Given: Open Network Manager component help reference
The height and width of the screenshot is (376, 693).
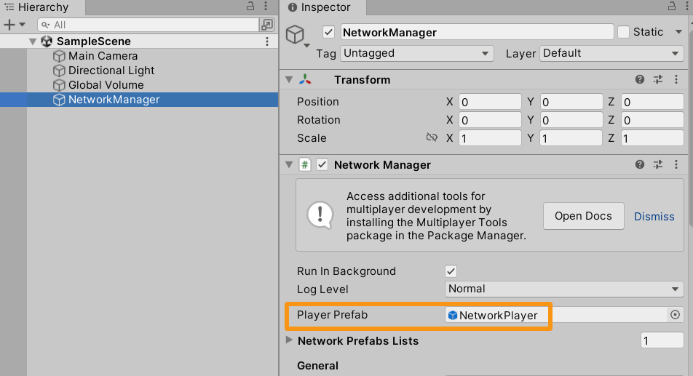Looking at the screenshot, I should (x=640, y=164).
